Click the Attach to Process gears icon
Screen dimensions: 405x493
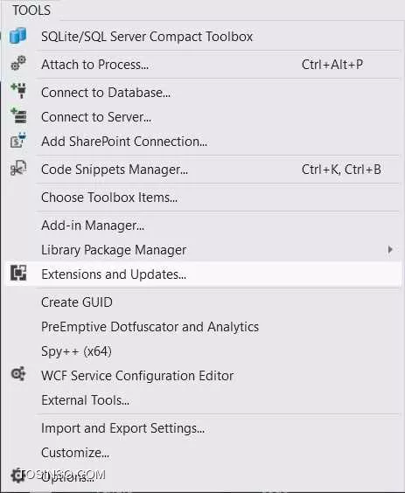point(18,63)
